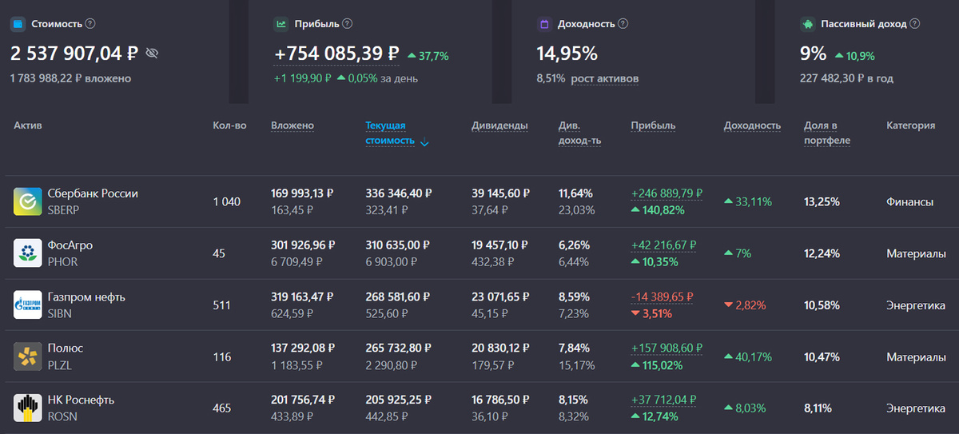Open Полюс asset name
This screenshot has width=959, height=434.
[66, 348]
